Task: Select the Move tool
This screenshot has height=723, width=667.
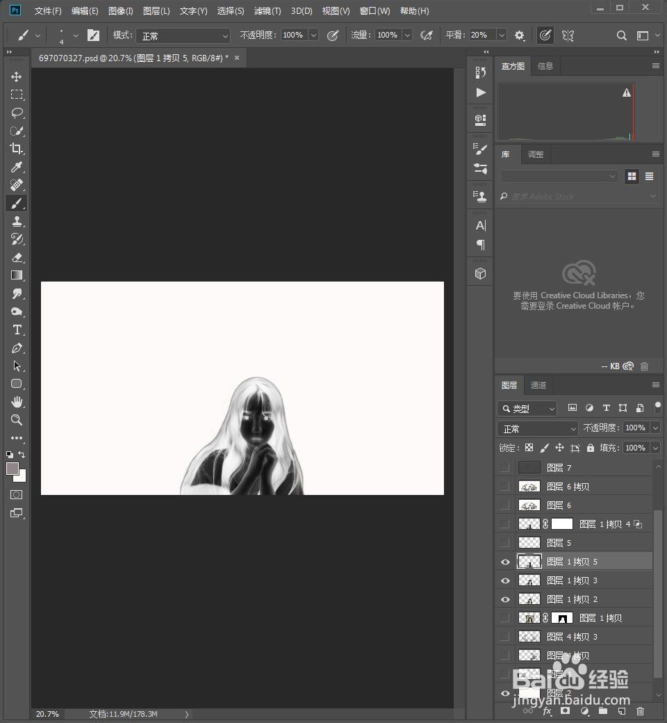Action: 17,77
